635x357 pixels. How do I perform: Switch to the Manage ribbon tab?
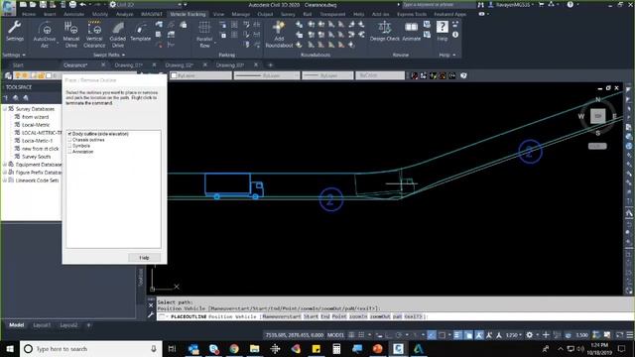240,14
